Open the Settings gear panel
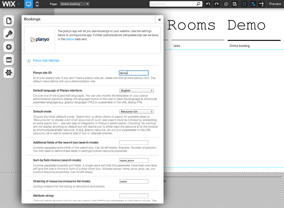Image resolution: width=284 pixels, height=208 pixels. tap(9, 73)
